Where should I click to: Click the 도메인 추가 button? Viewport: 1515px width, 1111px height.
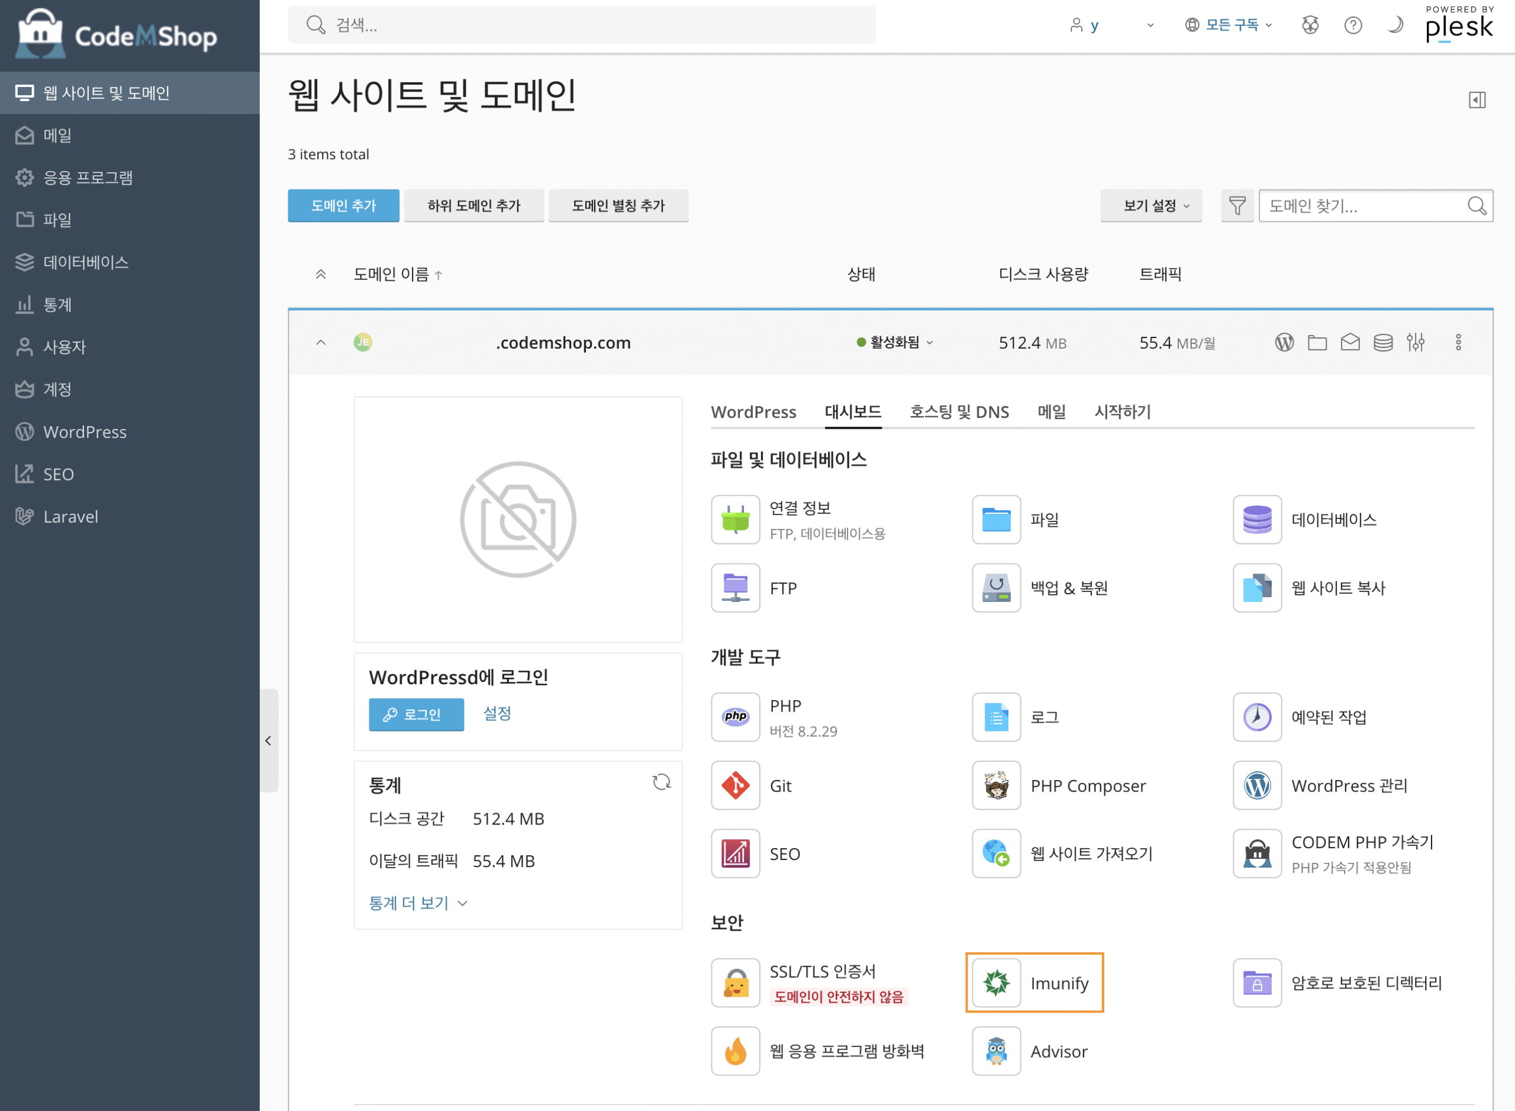[343, 206]
